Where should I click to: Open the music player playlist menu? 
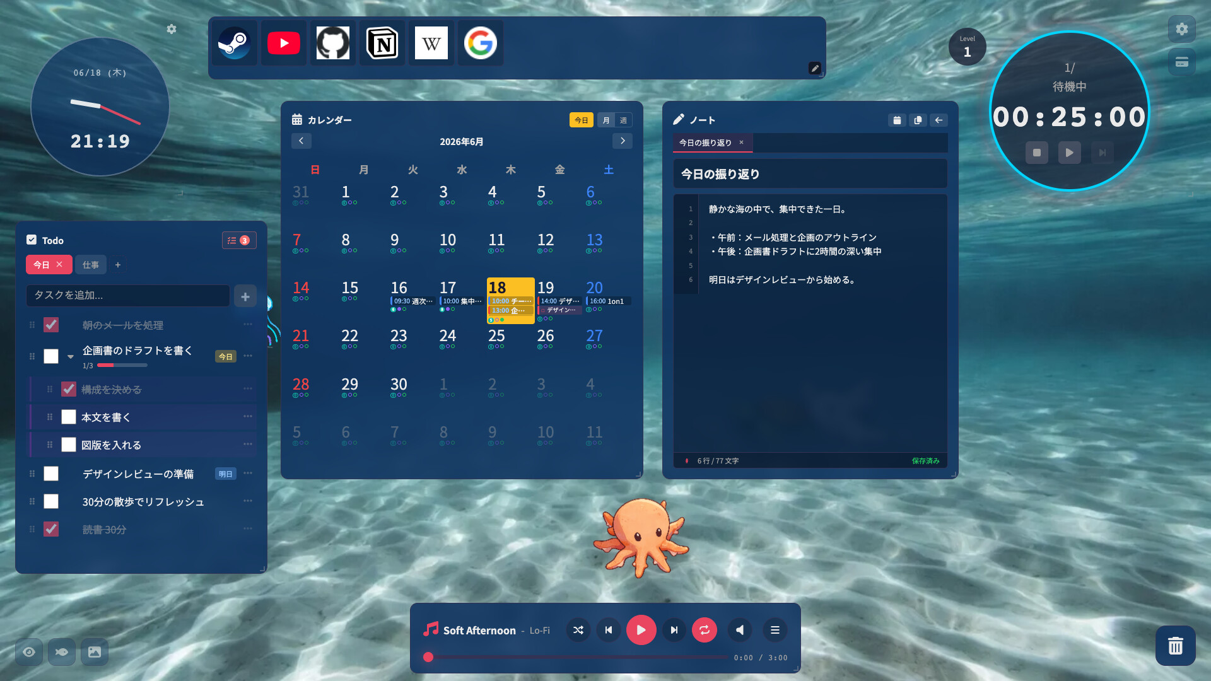tap(775, 630)
